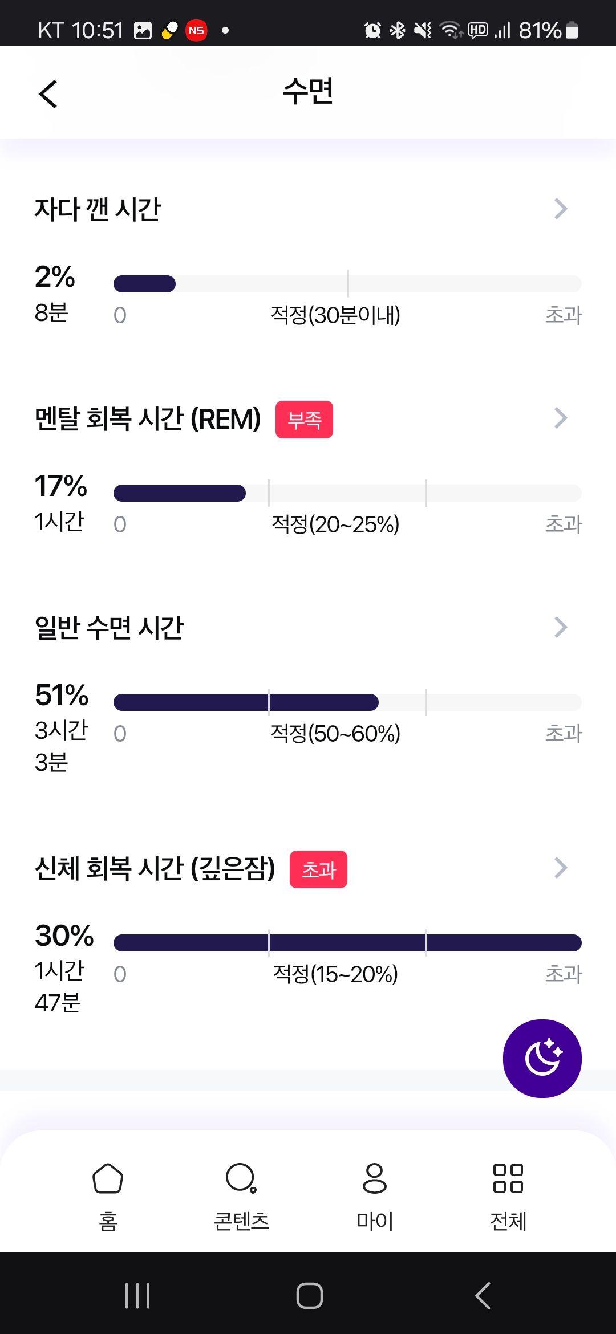Screen dimensions: 616x1334
Task: Tap the 부족 badge next to REM
Action: [304, 420]
